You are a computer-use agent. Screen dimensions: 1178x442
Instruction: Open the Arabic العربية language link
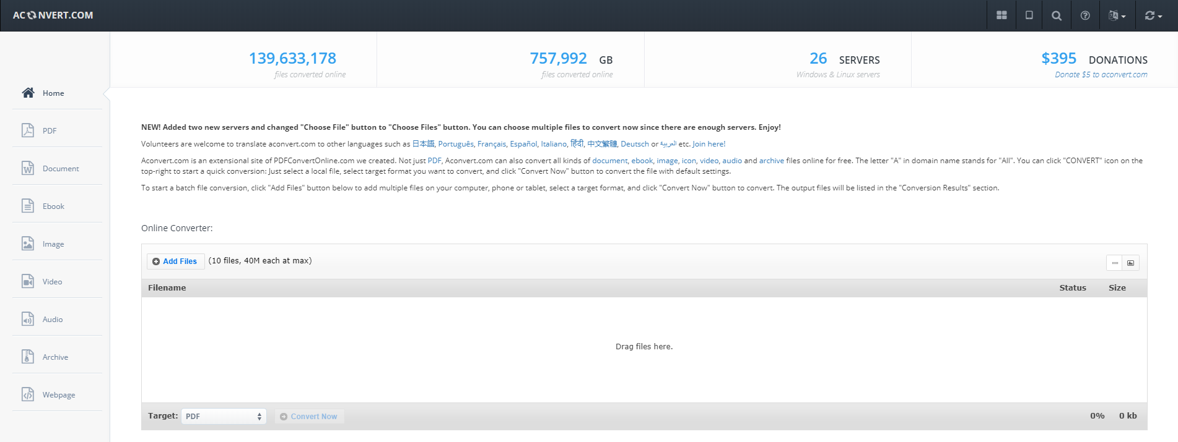pyautogui.click(x=668, y=144)
